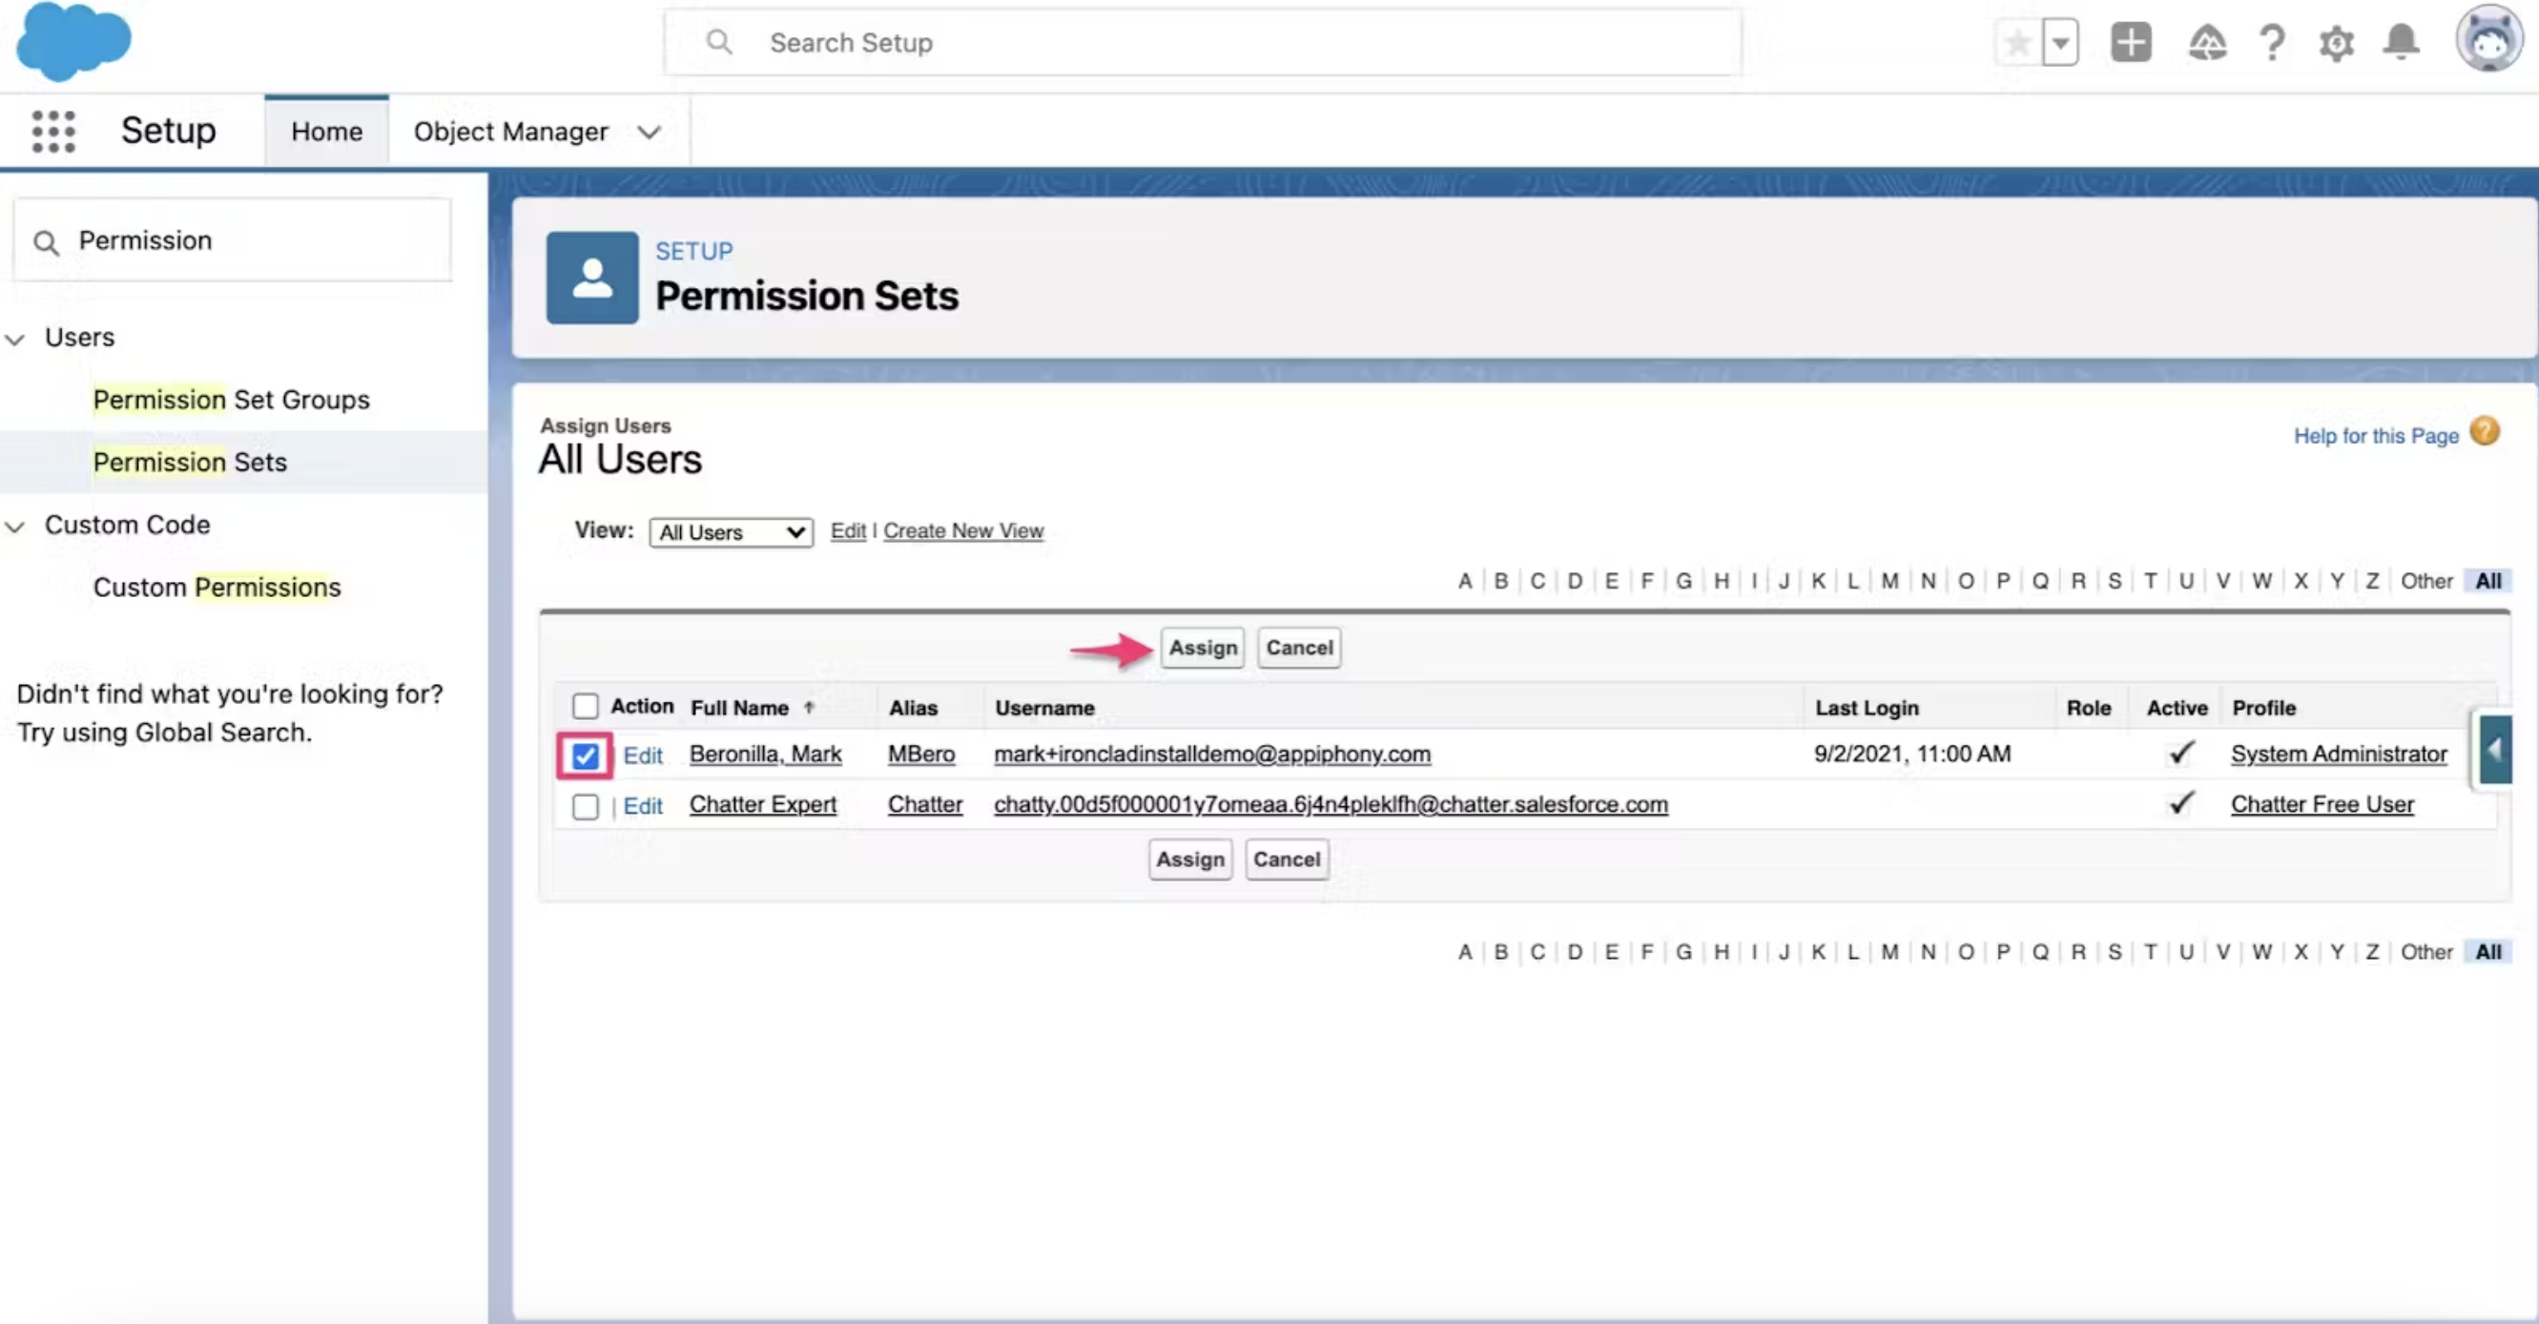Open the setup gear menu

click(x=2337, y=43)
